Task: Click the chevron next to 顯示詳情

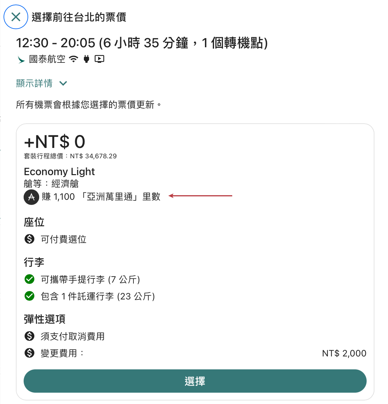Action: click(63, 84)
